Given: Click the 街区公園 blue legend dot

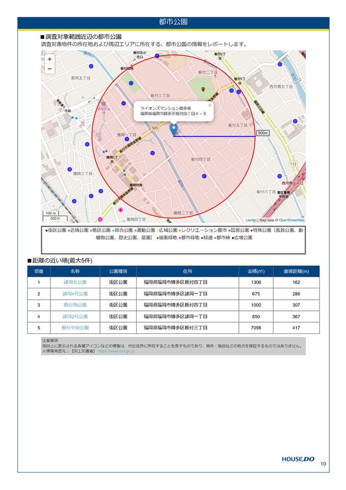Looking at the screenshot, I should click(46, 231).
